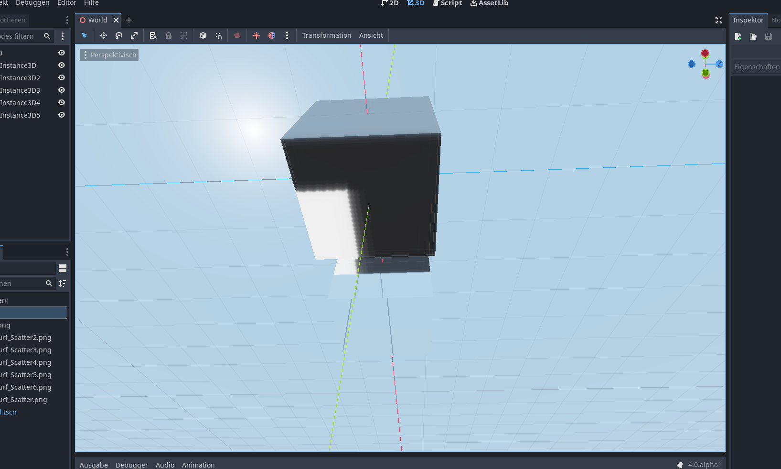Toggle visibility of Instance3D5 node
Viewport: 781px width, 469px height.
click(x=61, y=115)
